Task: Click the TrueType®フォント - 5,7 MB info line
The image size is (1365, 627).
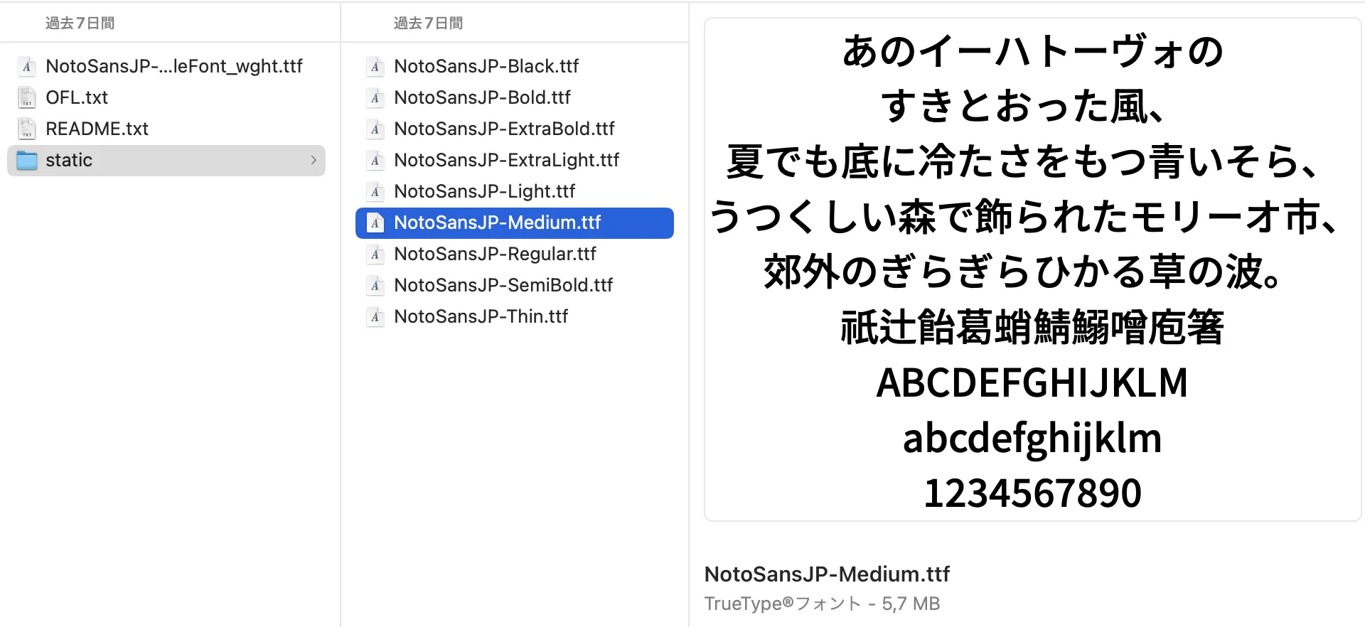Action: 822,604
